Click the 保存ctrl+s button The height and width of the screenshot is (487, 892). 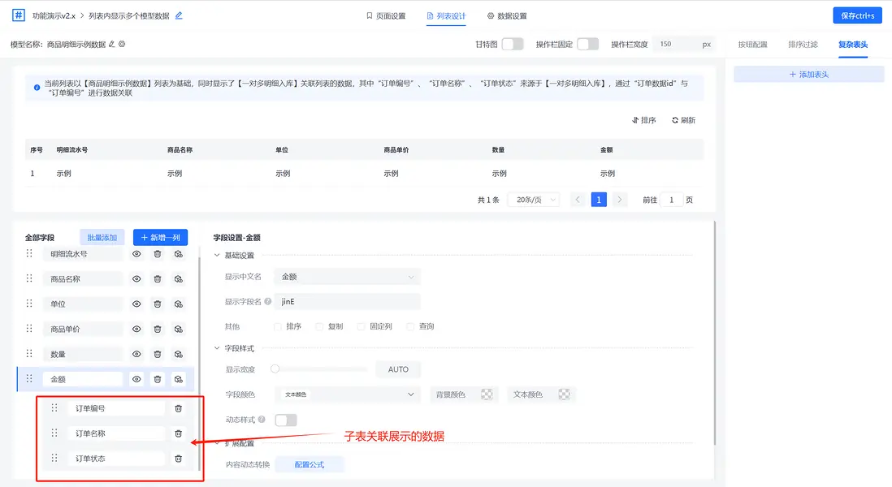(857, 15)
